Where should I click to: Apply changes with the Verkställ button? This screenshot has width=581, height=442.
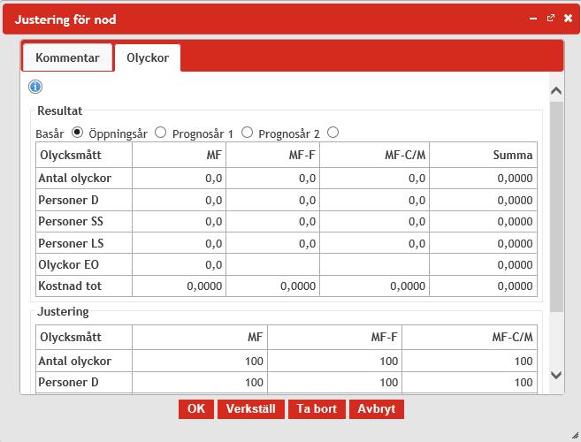point(251,409)
